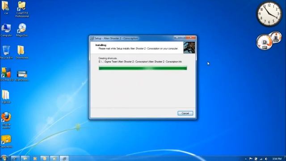Open the volume speaker tray icon

pyautogui.click(x=266, y=159)
